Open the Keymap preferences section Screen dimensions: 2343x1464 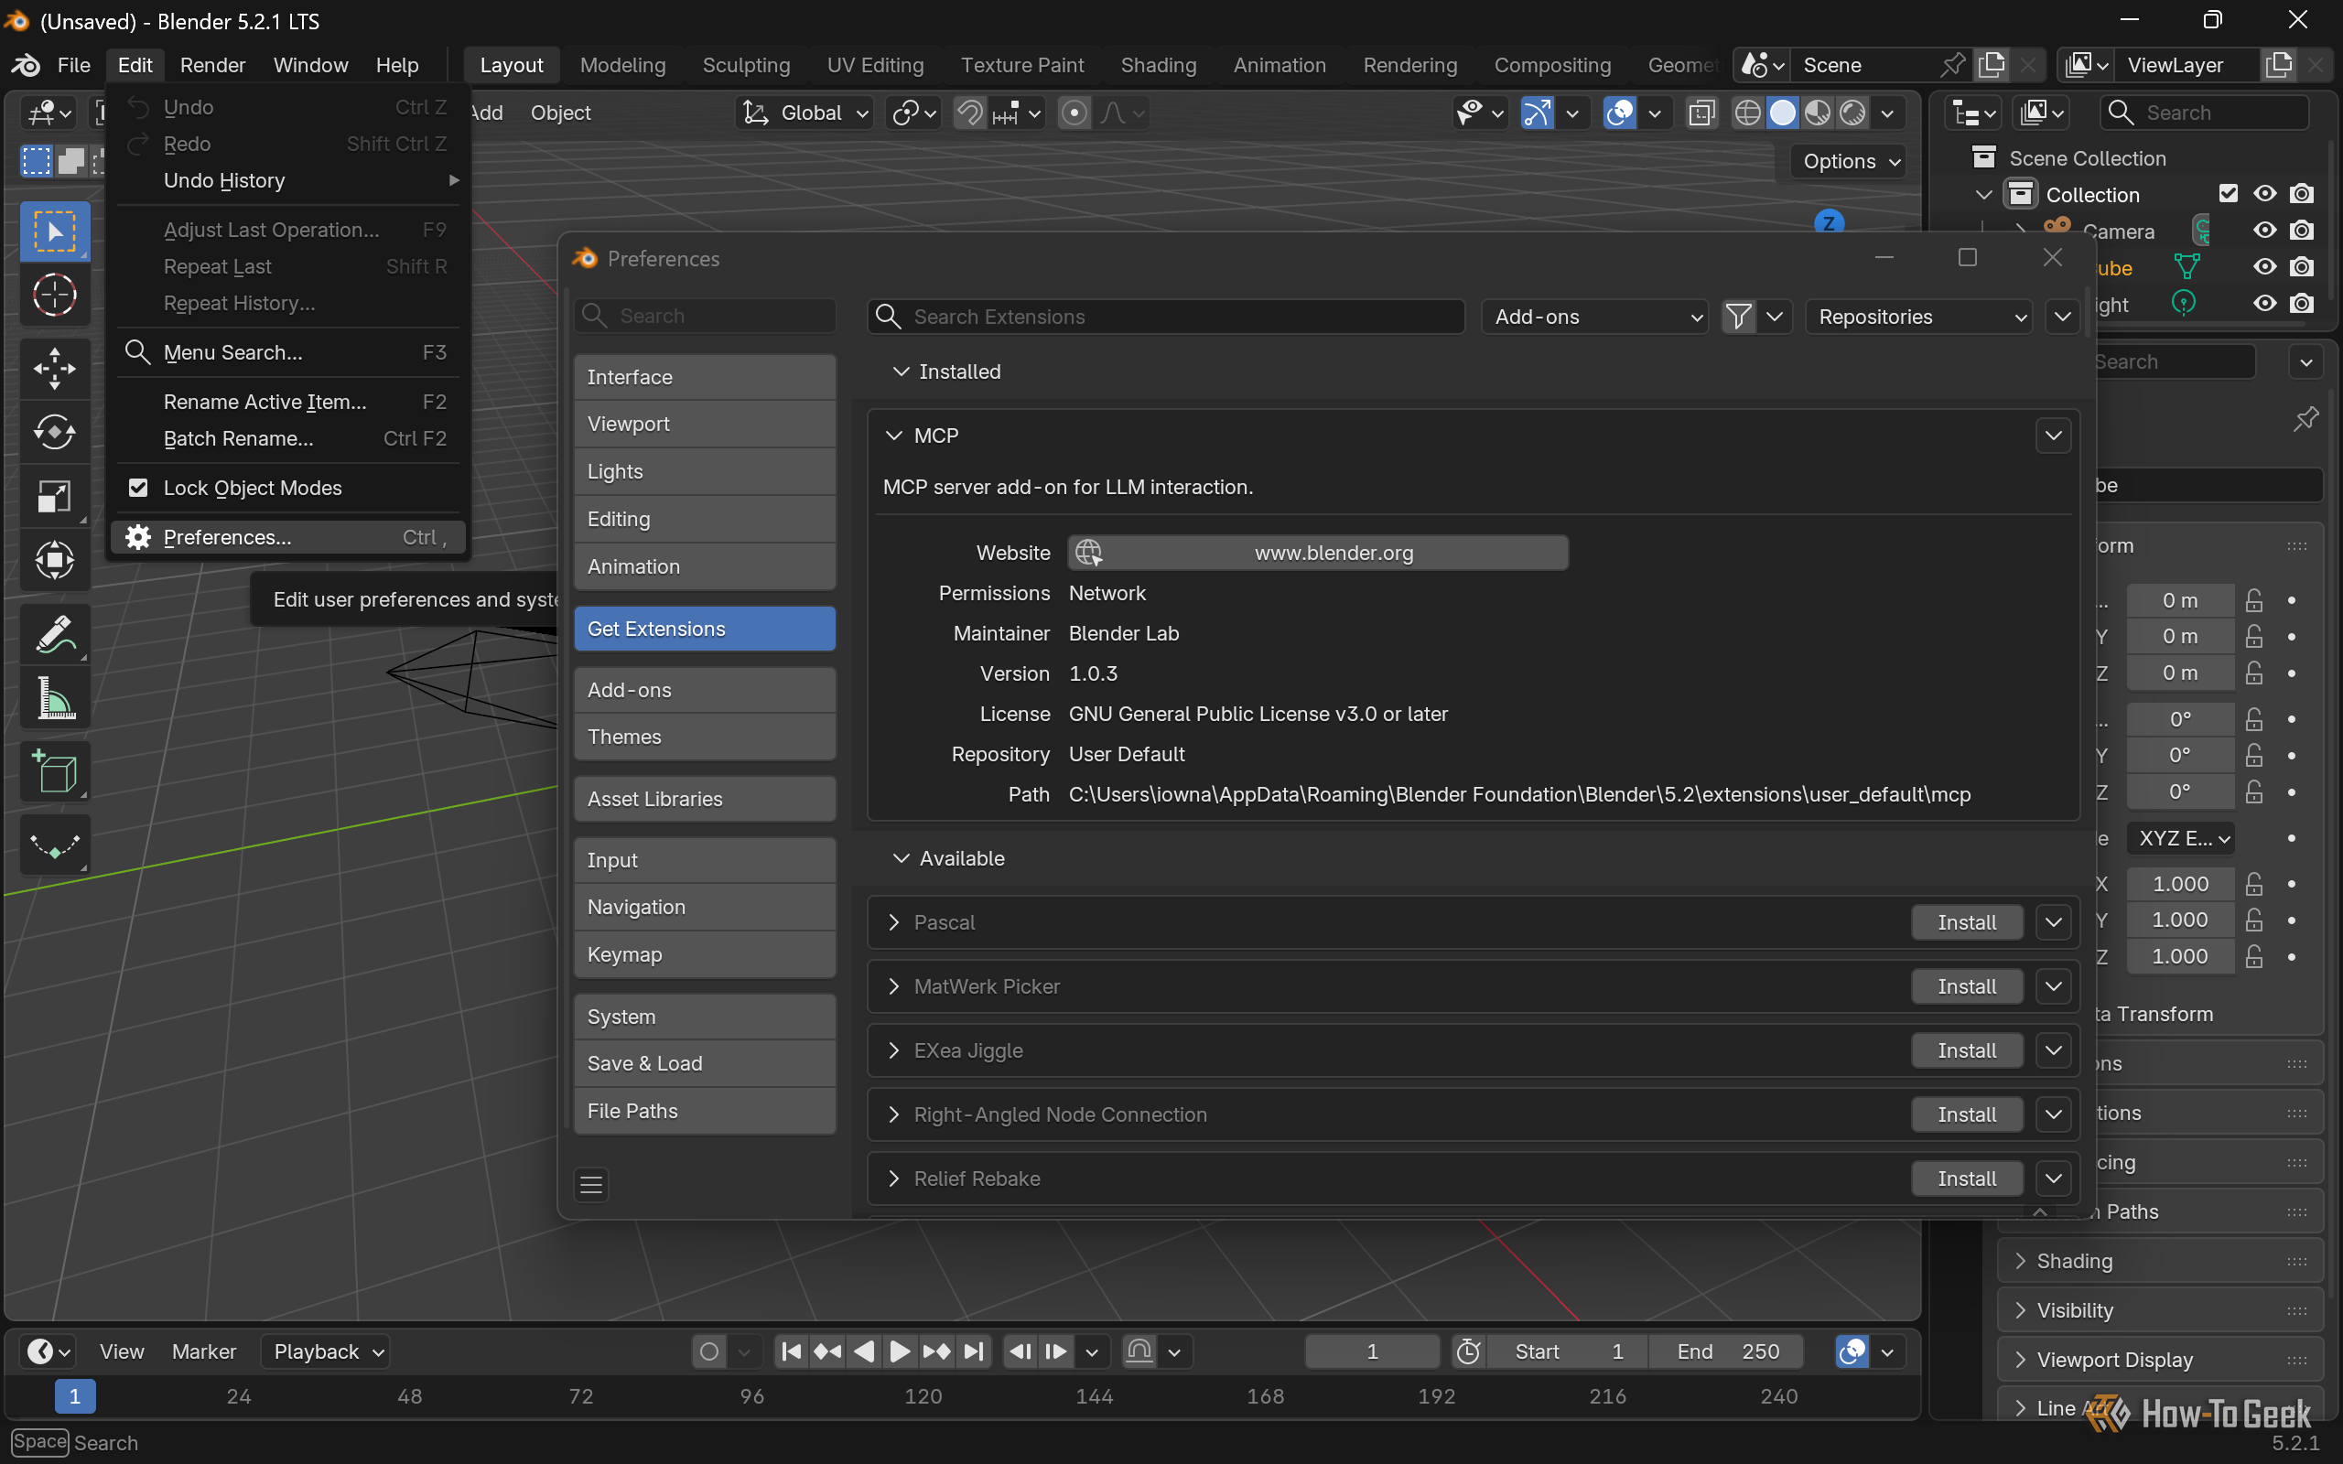(x=705, y=954)
